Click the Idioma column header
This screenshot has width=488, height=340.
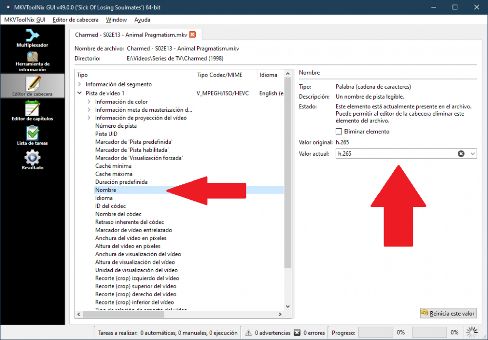(x=270, y=75)
